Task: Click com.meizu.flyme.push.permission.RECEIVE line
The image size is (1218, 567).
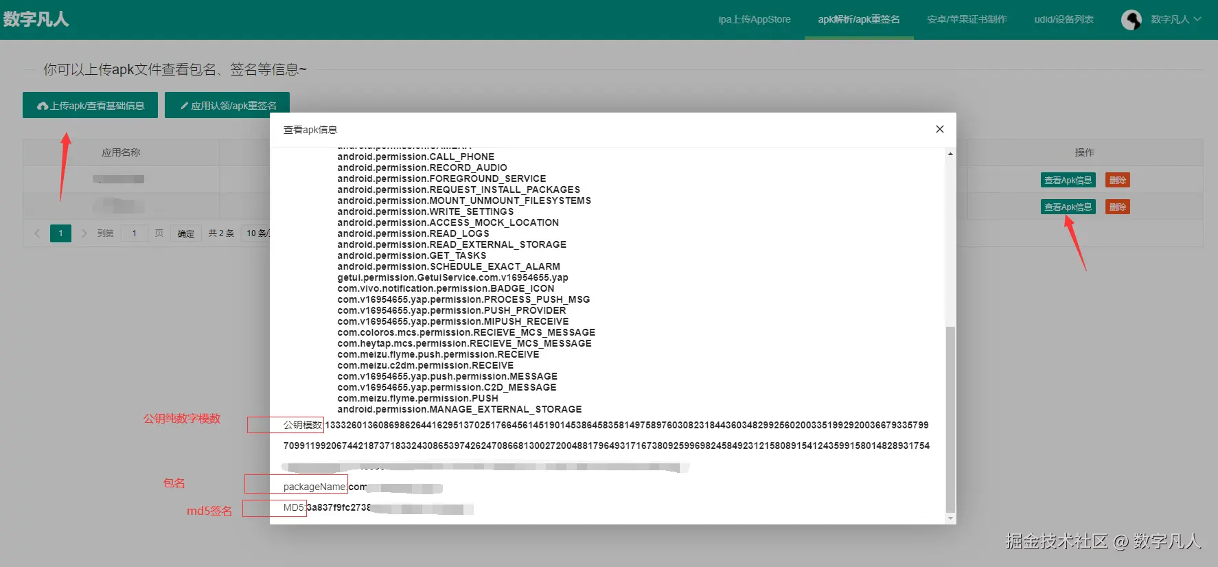Action: coord(438,354)
